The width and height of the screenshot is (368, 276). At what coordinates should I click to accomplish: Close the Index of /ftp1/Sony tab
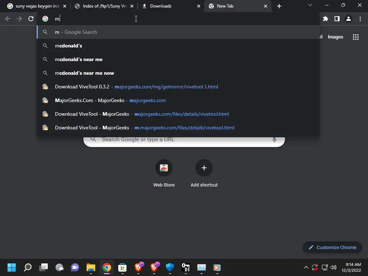click(x=132, y=6)
